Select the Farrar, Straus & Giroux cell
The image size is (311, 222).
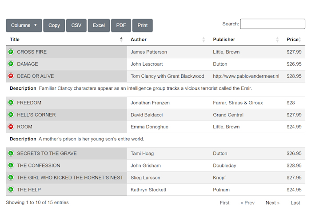pyautogui.click(x=246, y=103)
